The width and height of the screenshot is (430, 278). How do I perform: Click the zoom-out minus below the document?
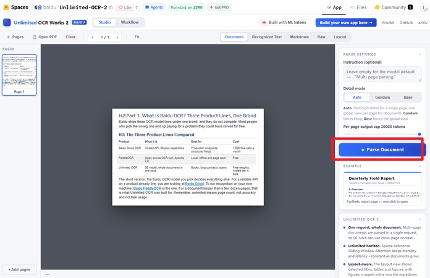pos(48,274)
